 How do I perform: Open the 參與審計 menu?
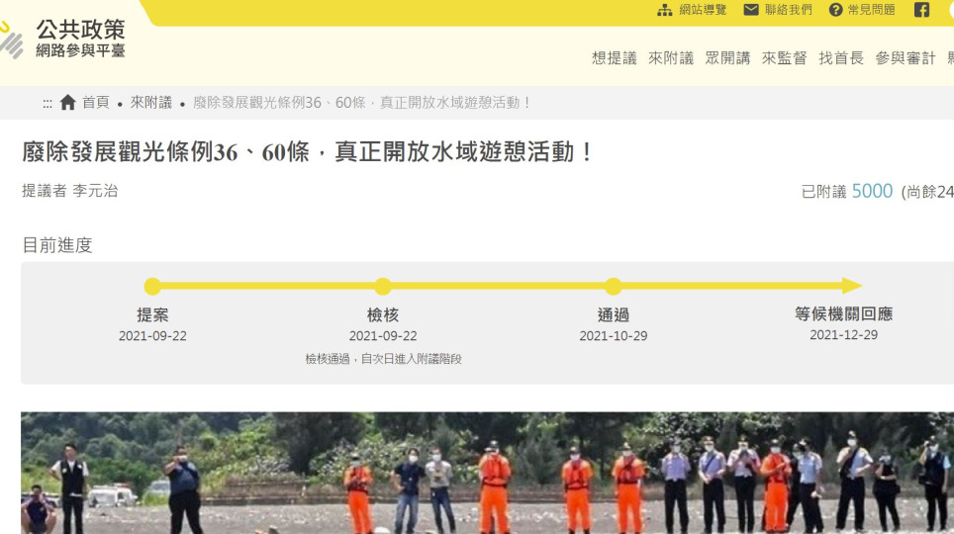[x=906, y=58]
